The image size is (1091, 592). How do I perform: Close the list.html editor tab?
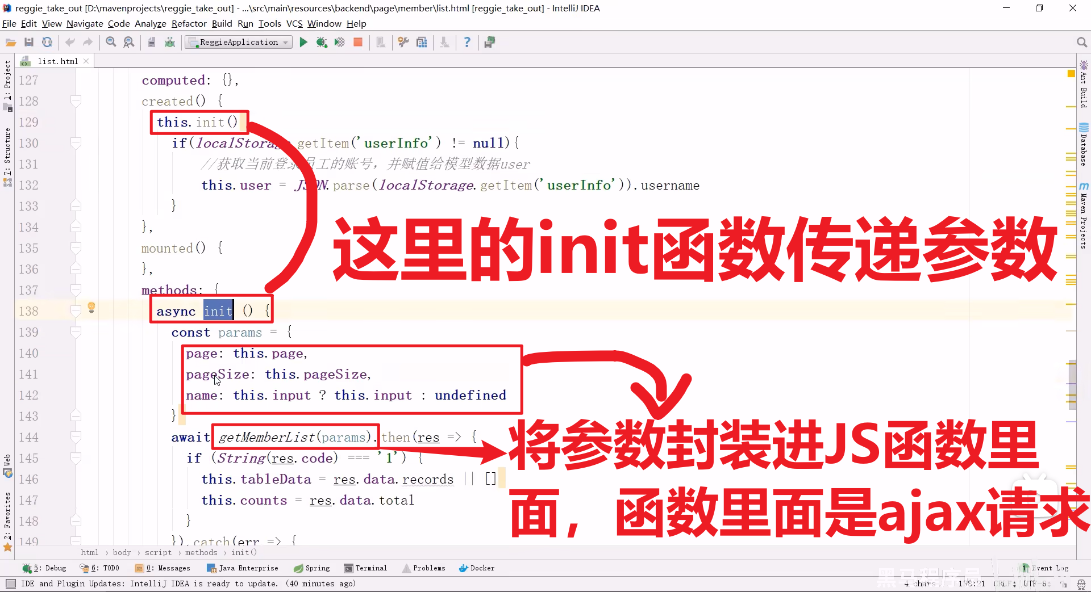coord(86,61)
